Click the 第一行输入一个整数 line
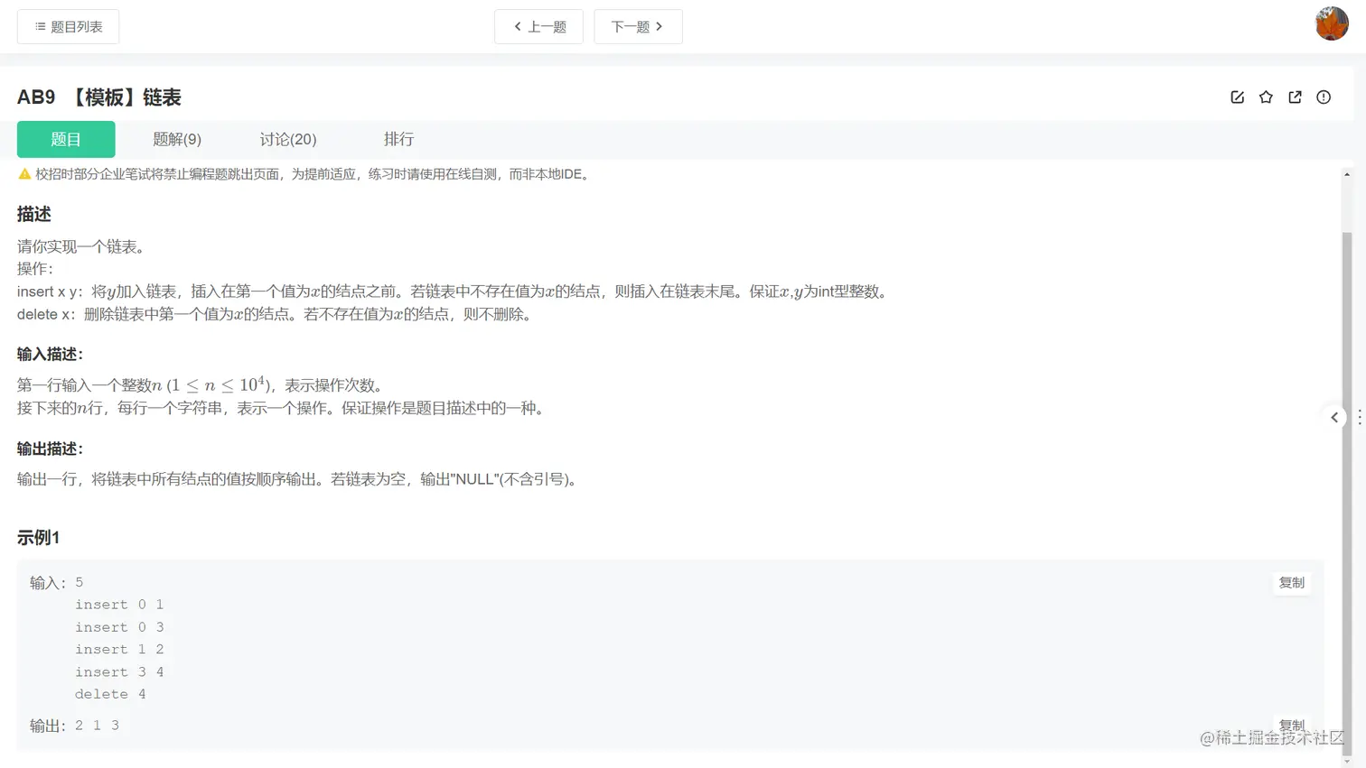 pos(203,385)
